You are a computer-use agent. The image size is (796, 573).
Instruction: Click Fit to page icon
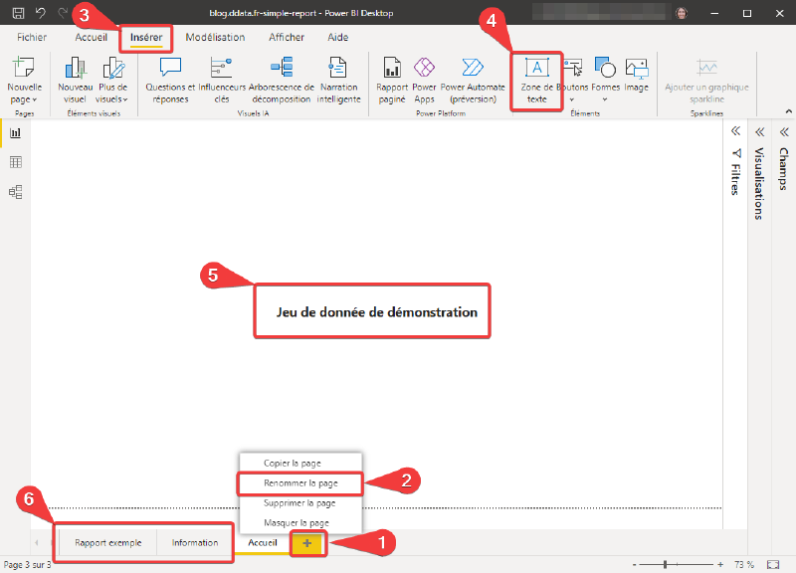pos(773,564)
